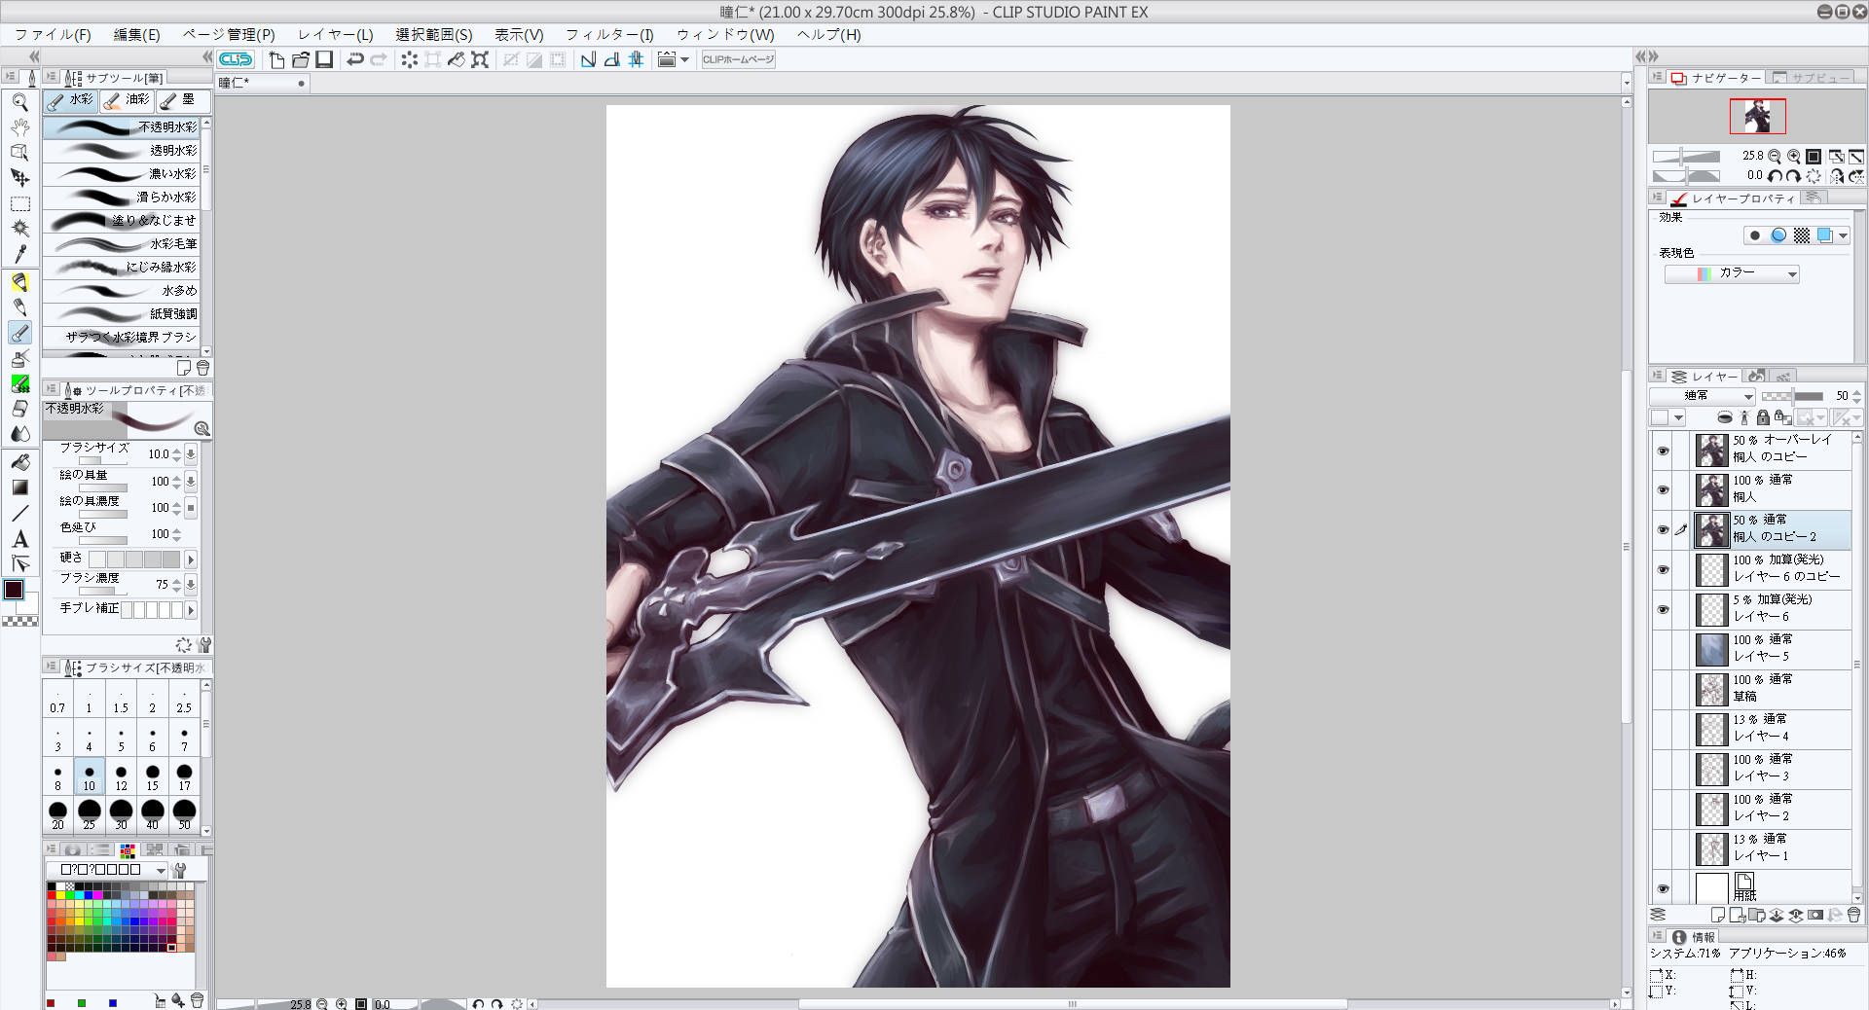Expand the 硬さ hardness options arrow
This screenshot has height=1010, width=1869.
click(x=191, y=559)
